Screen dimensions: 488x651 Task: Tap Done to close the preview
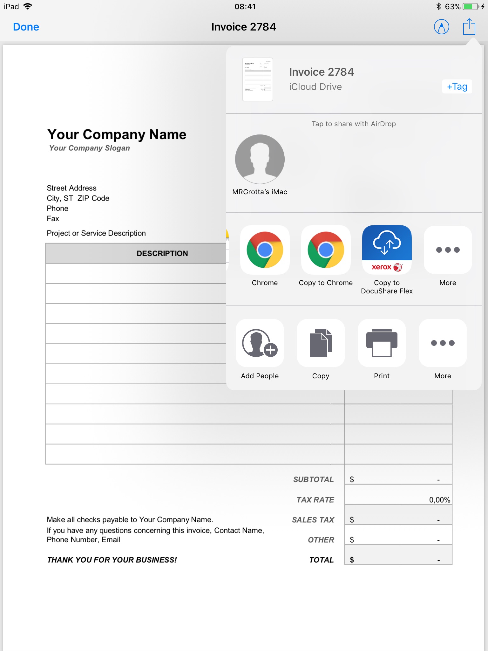click(x=26, y=27)
